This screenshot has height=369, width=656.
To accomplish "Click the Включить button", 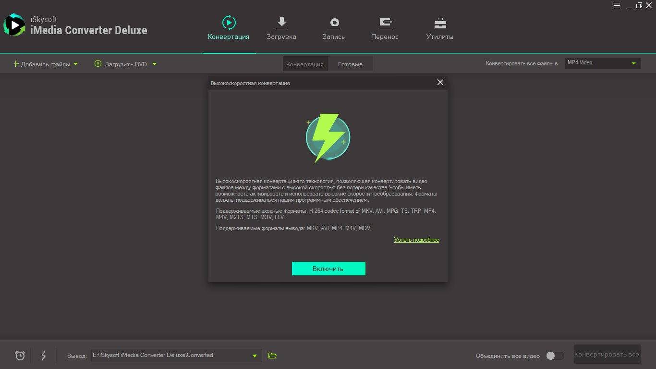I will [x=328, y=269].
